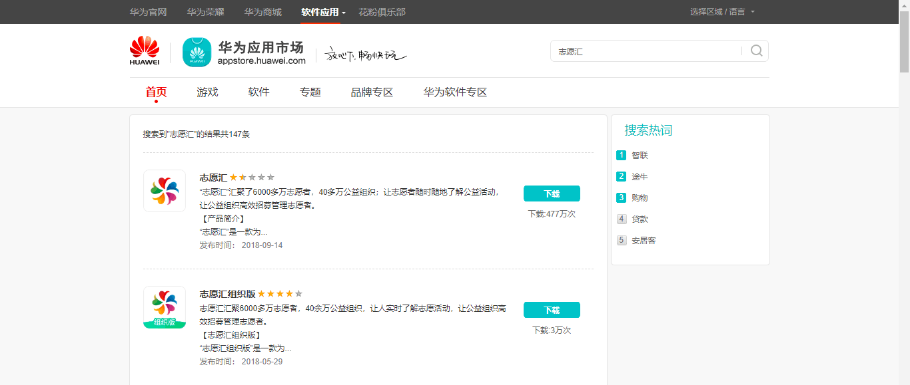The image size is (910, 385).
Task: Go to 华为商城 in top bar
Action: [x=262, y=12]
